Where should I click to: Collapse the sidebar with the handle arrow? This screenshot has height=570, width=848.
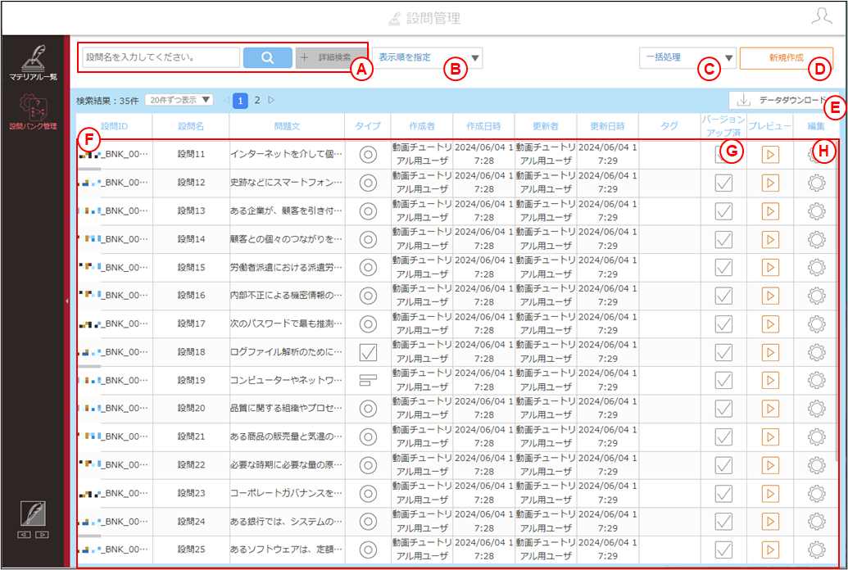pos(67,301)
